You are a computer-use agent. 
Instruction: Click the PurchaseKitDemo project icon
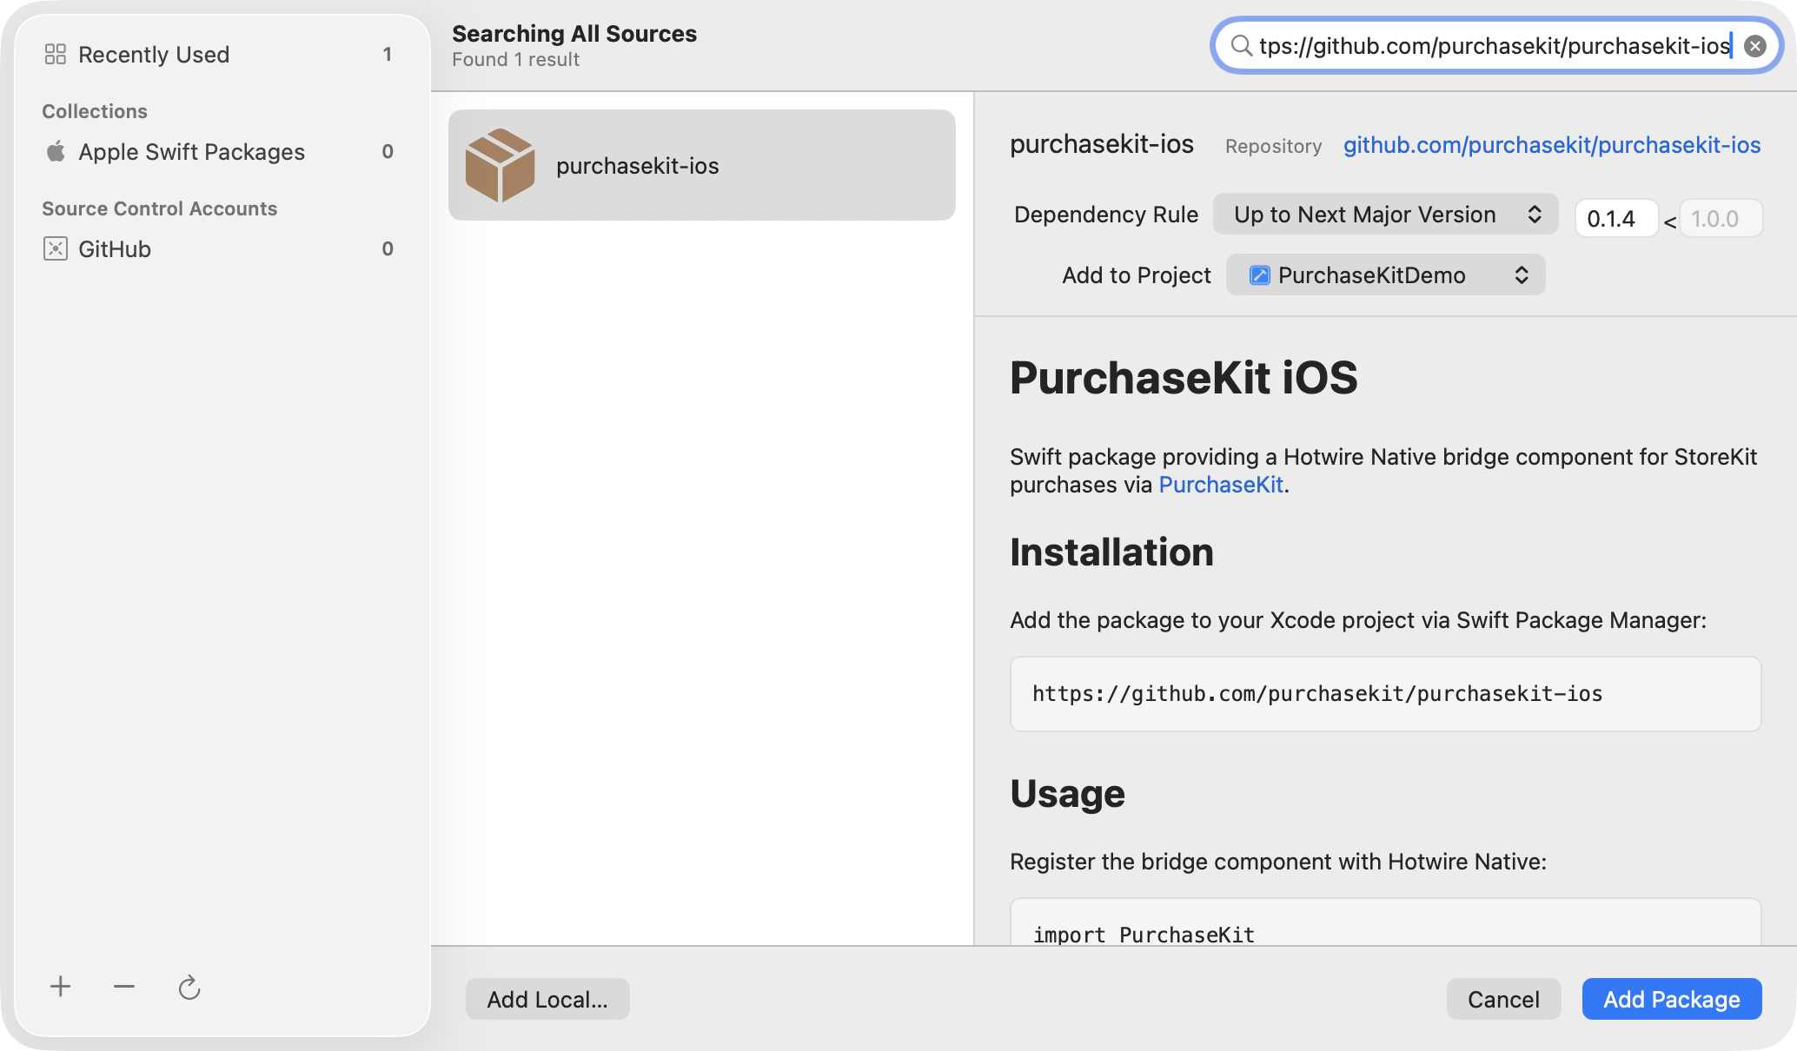coord(1259,275)
